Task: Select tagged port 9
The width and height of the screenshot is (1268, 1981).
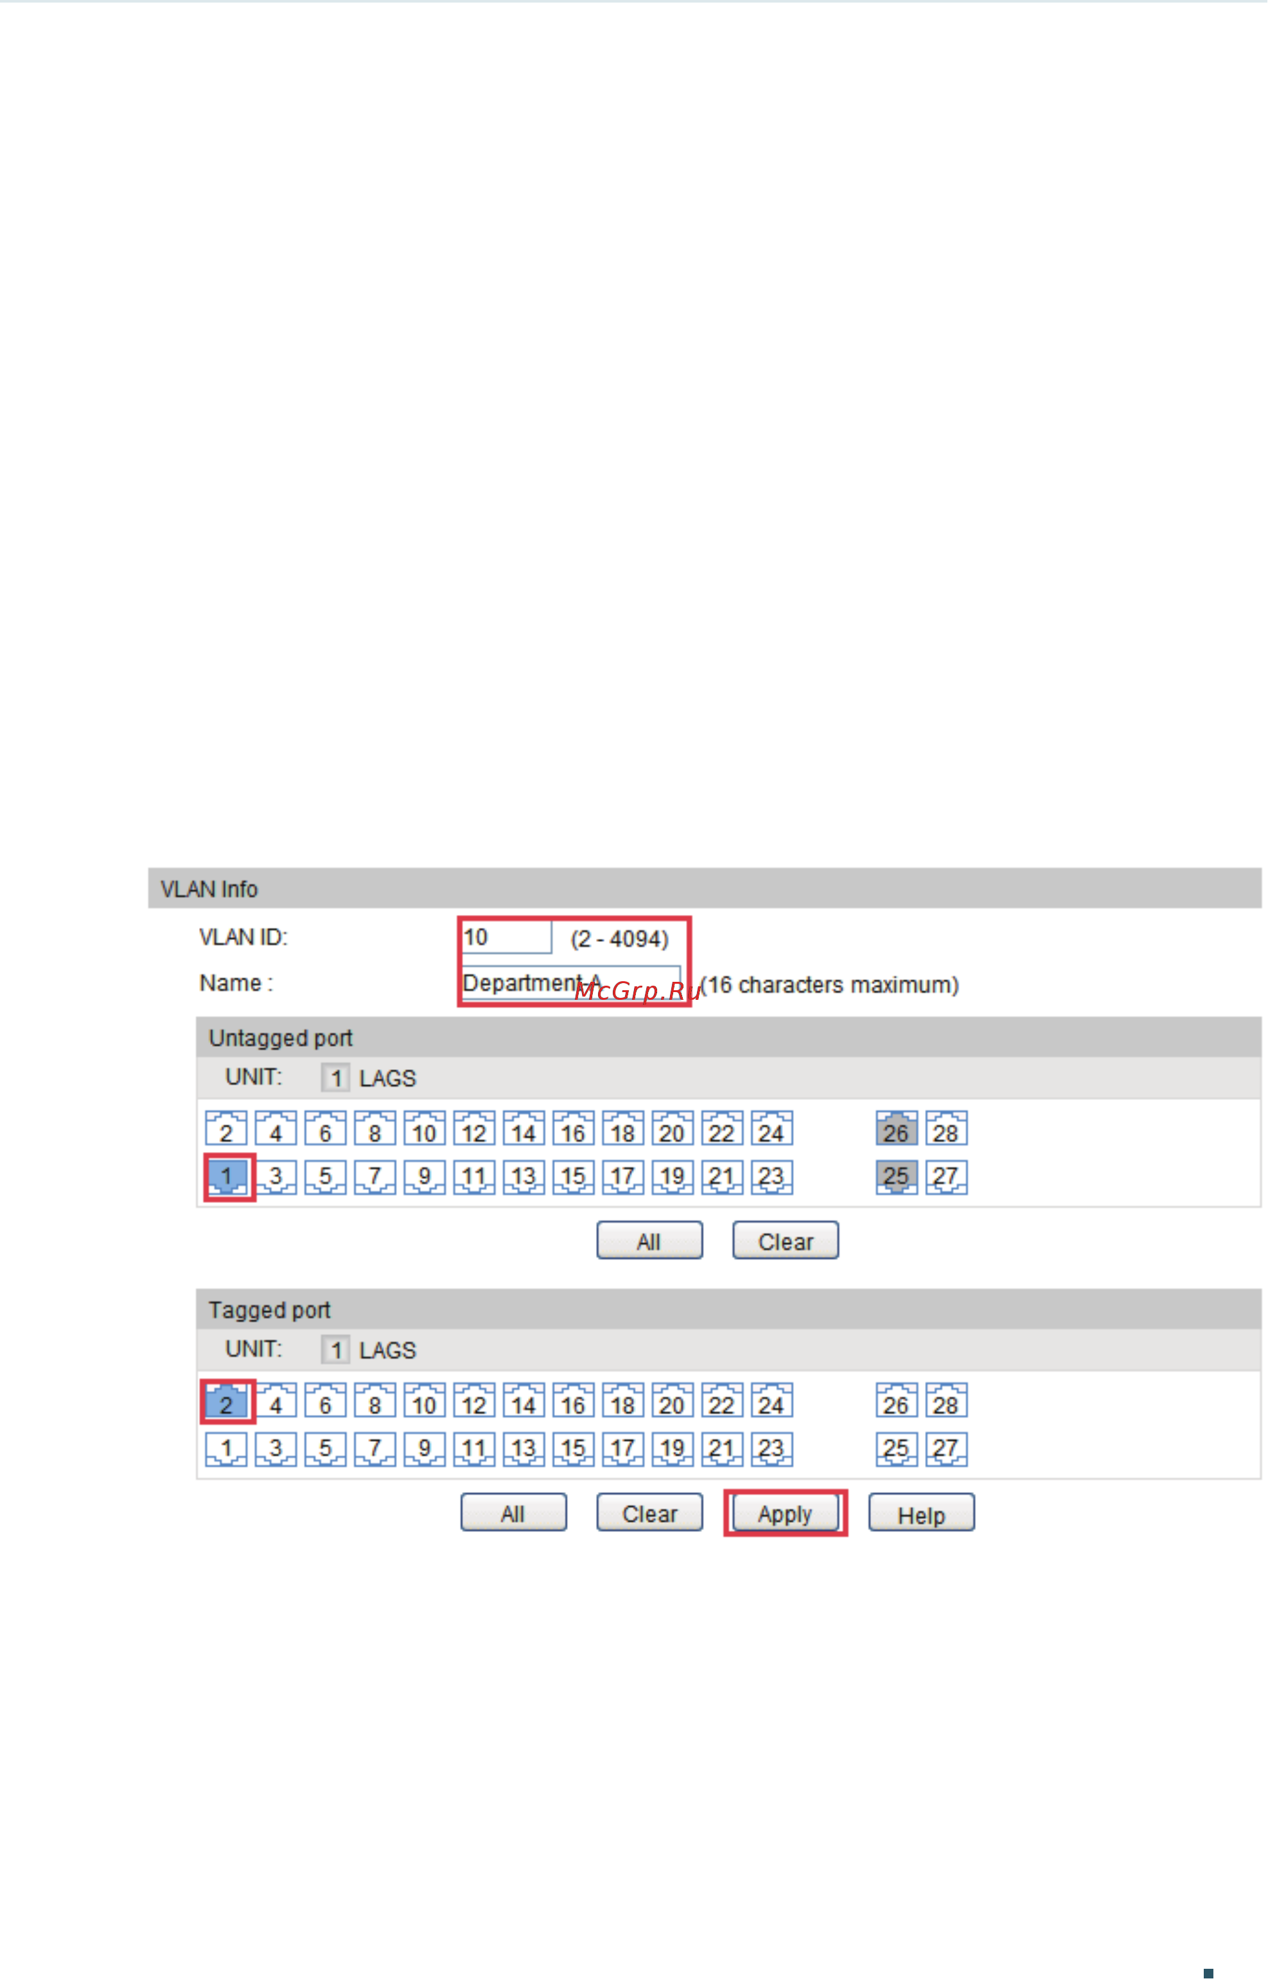Action: click(425, 1449)
